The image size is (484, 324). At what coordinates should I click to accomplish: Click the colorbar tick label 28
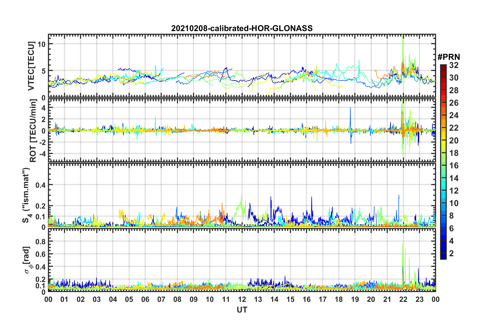454,90
